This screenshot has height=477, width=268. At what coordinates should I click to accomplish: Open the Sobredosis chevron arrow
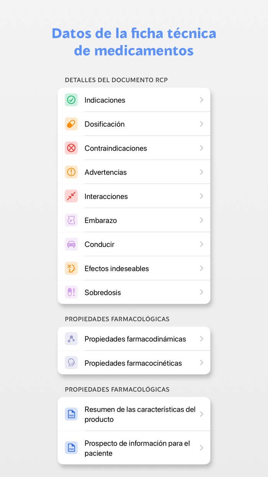[201, 292]
